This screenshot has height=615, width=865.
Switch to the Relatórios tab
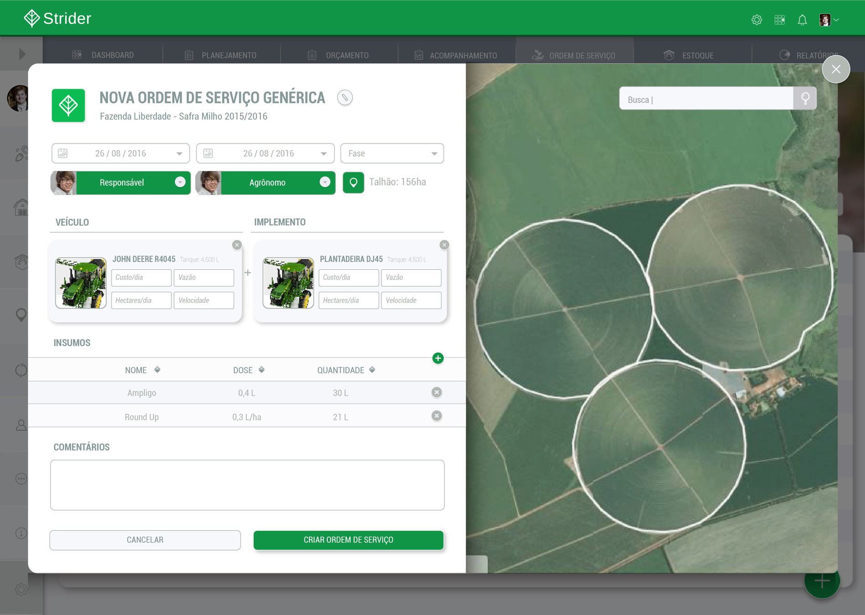[x=808, y=55]
